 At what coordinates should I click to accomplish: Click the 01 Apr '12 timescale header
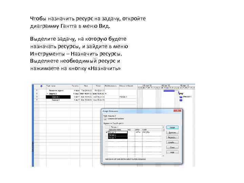pyautogui.click(x=152, y=86)
